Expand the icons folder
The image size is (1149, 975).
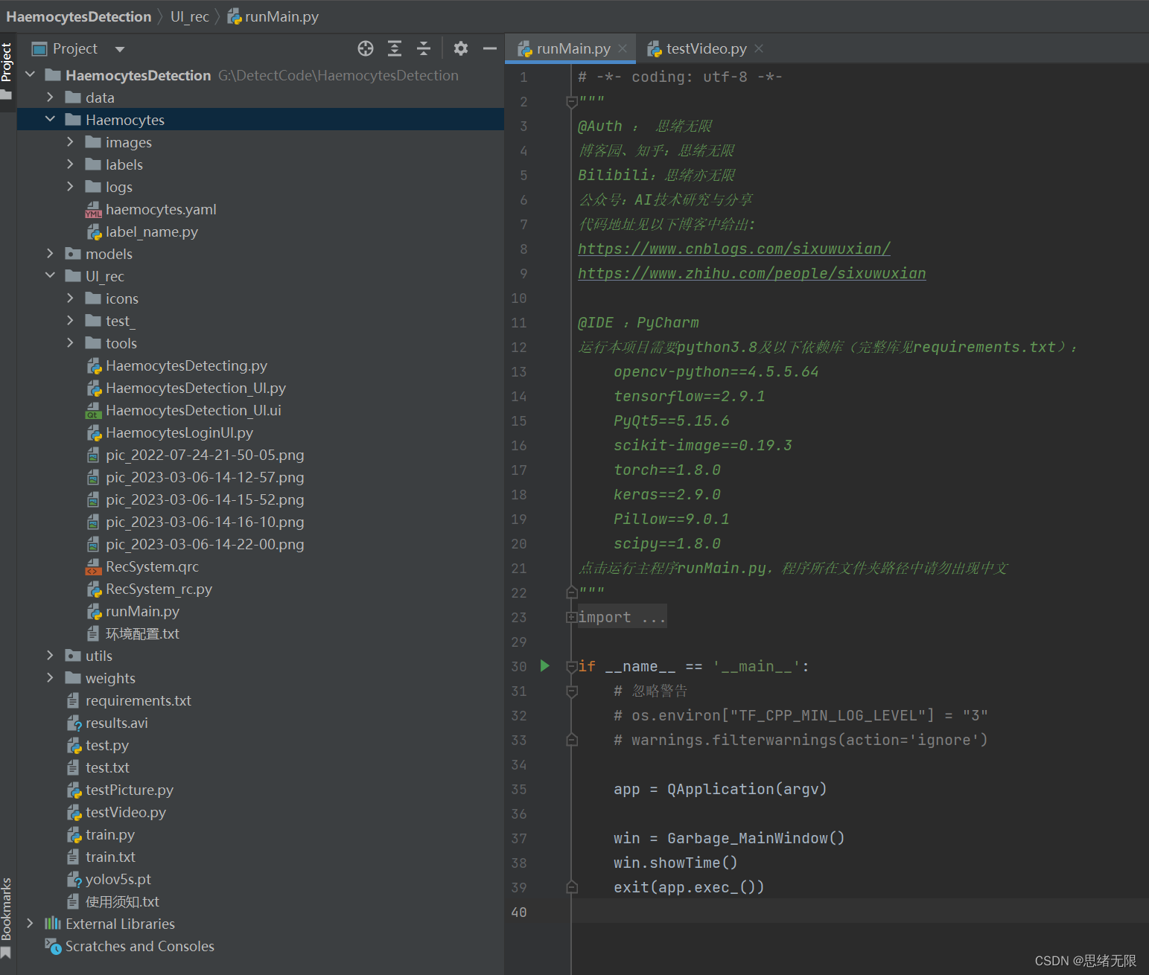click(70, 298)
